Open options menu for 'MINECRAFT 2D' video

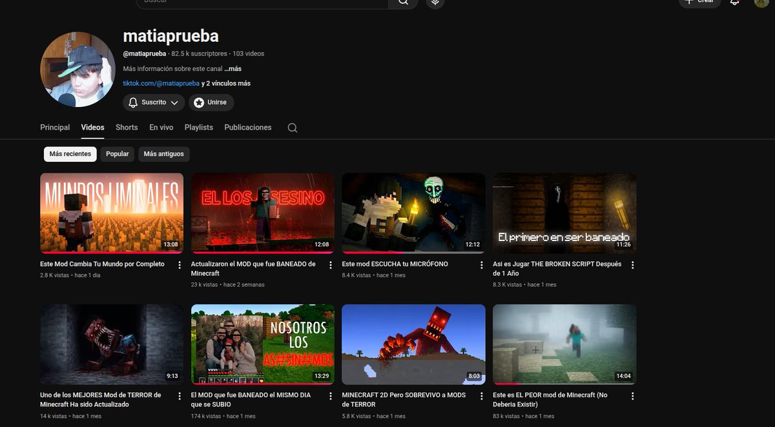481,396
